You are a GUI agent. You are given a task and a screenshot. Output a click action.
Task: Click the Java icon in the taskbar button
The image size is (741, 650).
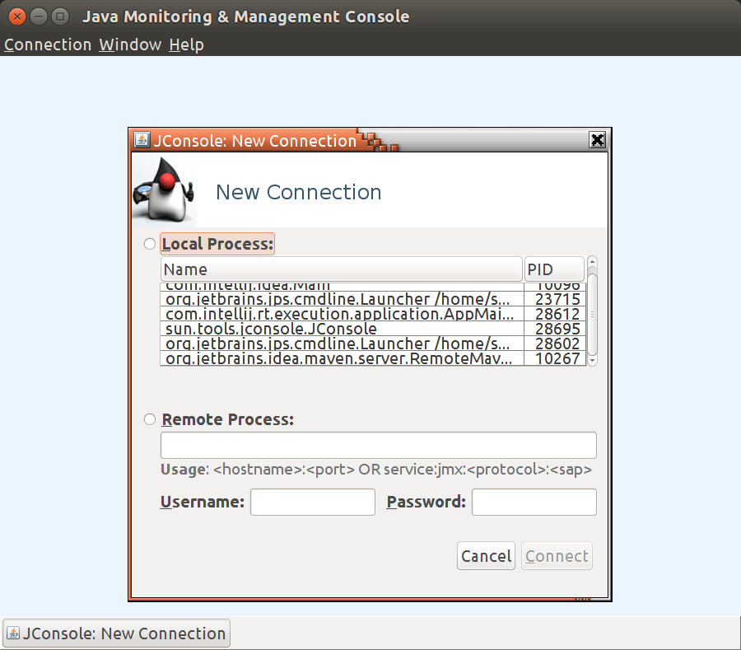pos(13,633)
